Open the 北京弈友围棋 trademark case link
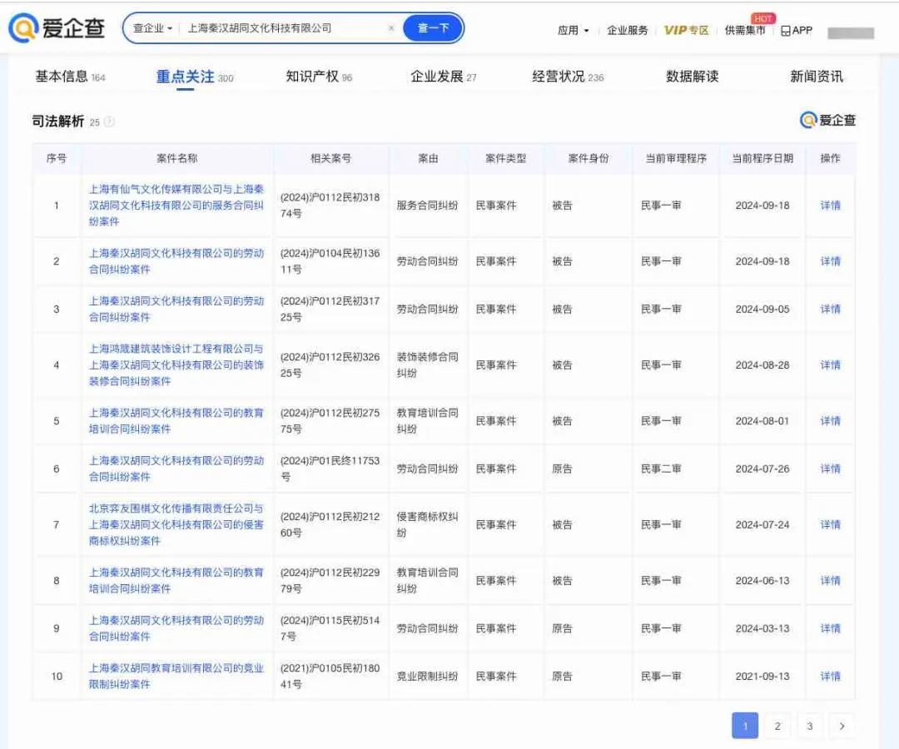This screenshot has width=899, height=749. pyautogui.click(x=176, y=524)
